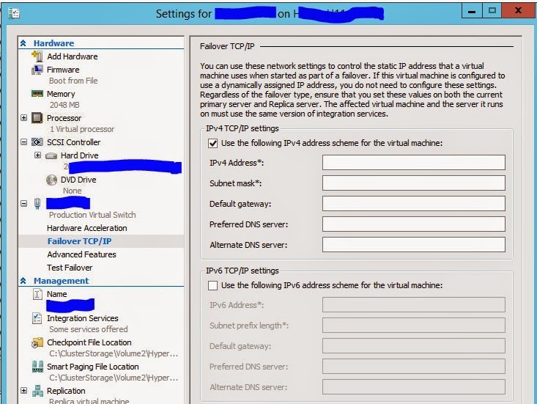Click the Replication servers icon
This screenshot has height=404, width=537.
(x=37, y=391)
